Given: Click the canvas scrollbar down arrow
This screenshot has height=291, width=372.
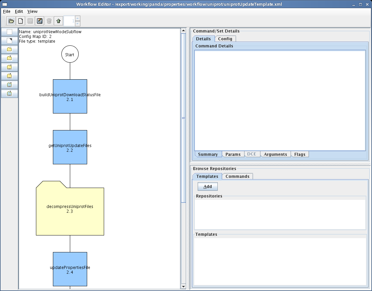Looking at the screenshot, I should [183, 287].
